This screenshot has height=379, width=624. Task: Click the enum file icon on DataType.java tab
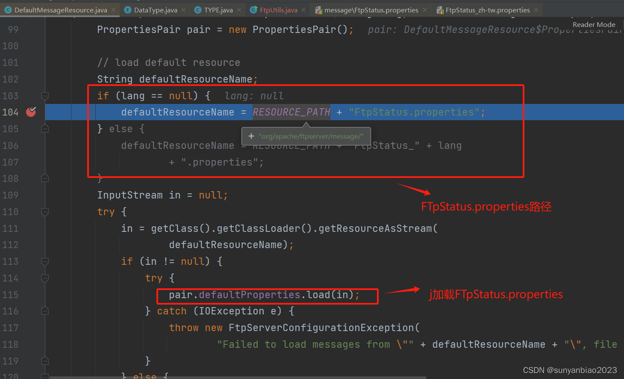127,9
